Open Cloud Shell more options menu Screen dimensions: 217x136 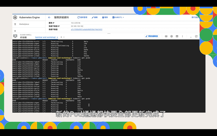(182, 36)
